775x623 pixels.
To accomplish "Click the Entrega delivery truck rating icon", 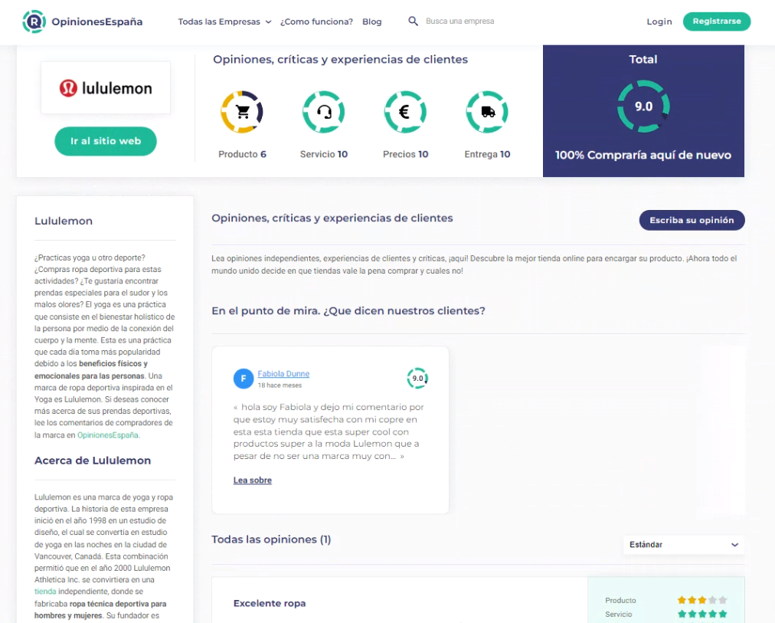I will click(x=487, y=112).
